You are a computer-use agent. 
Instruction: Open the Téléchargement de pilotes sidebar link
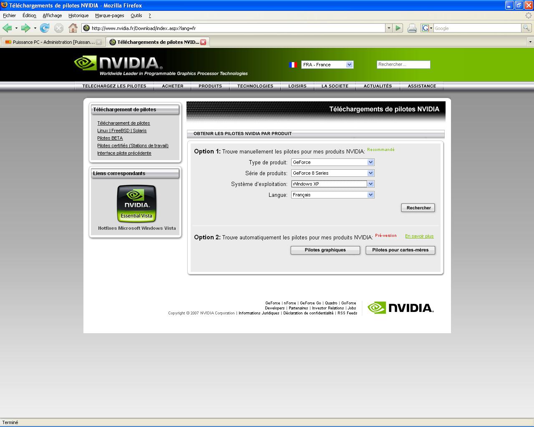click(123, 123)
